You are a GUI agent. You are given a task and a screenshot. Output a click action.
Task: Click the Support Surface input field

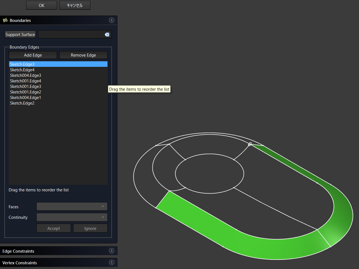(71, 34)
